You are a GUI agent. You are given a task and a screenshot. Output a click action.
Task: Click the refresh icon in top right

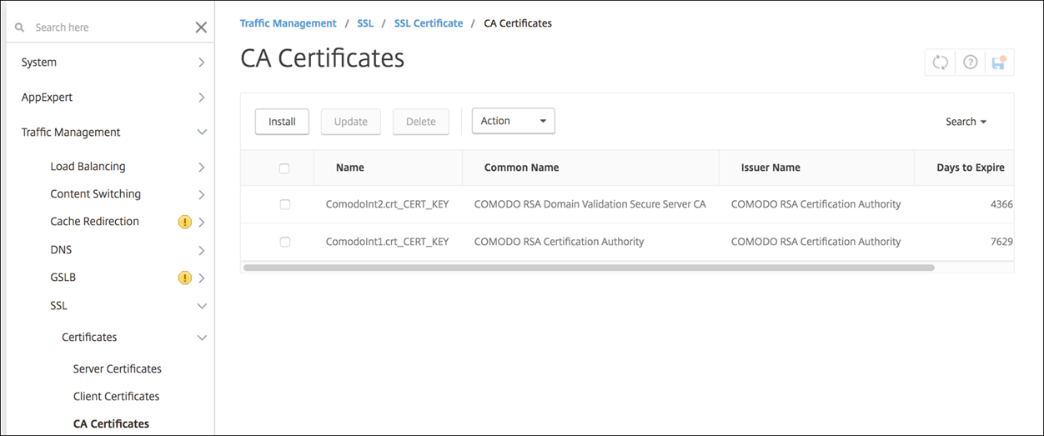(941, 63)
